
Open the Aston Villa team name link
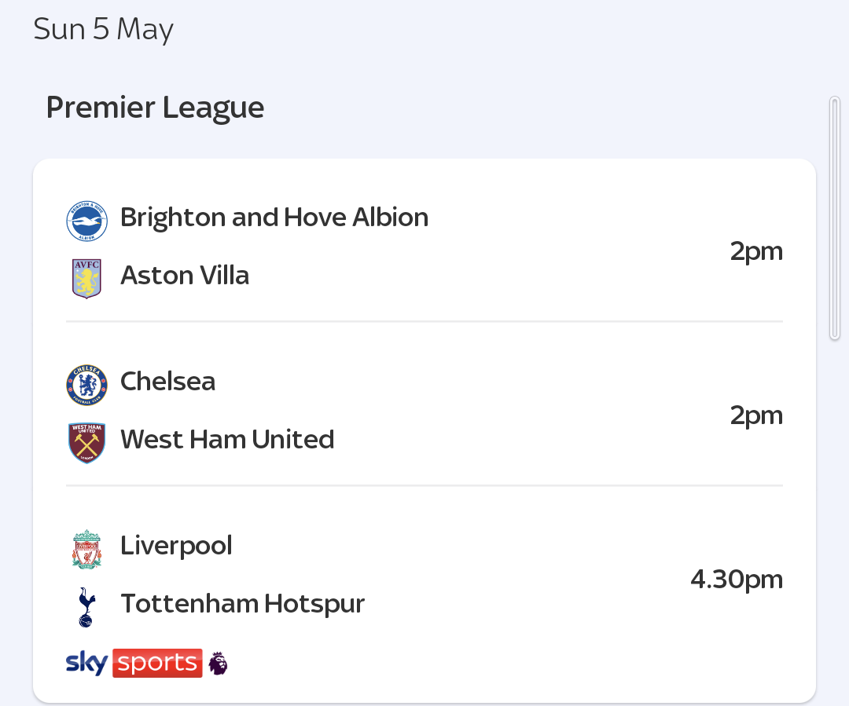click(185, 276)
